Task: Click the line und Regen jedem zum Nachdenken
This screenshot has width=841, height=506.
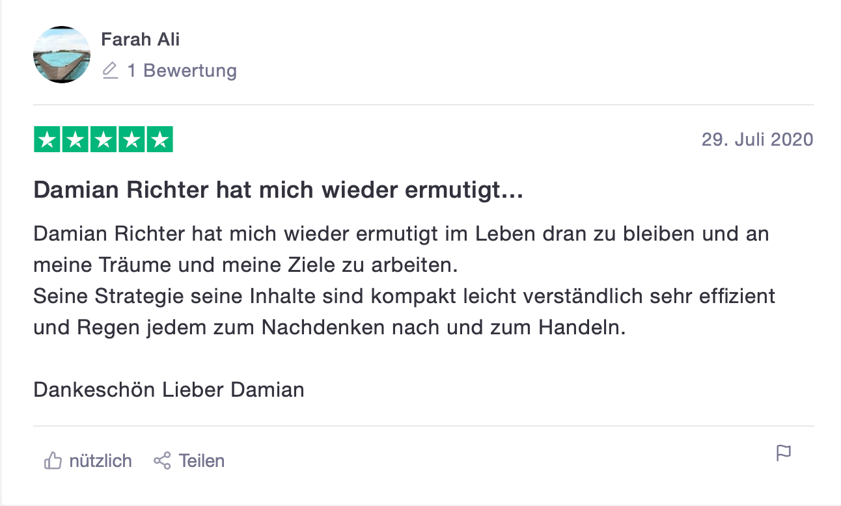Action: click(329, 327)
